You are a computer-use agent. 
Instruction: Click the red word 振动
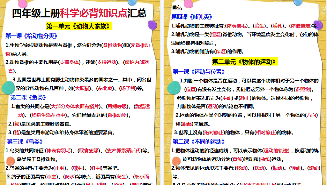pos(277,168)
